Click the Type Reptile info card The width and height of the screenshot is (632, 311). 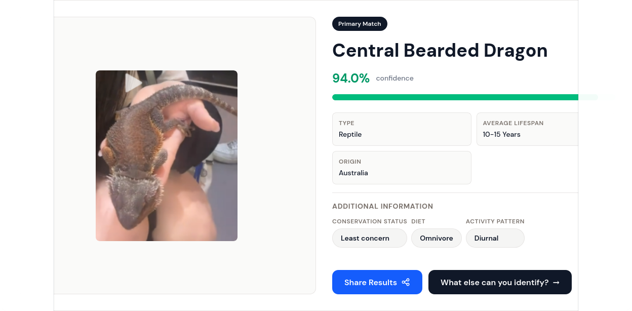(402, 129)
